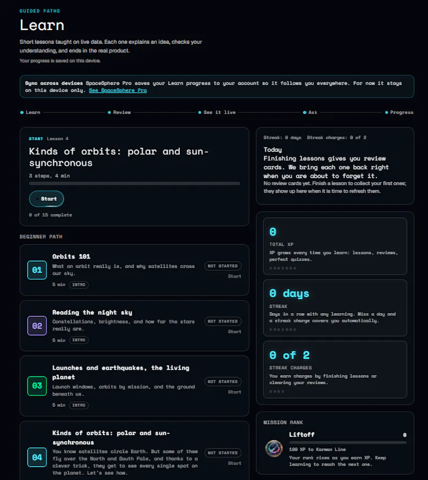Jump to the Learn section step
The image size is (428, 480).
click(30, 112)
